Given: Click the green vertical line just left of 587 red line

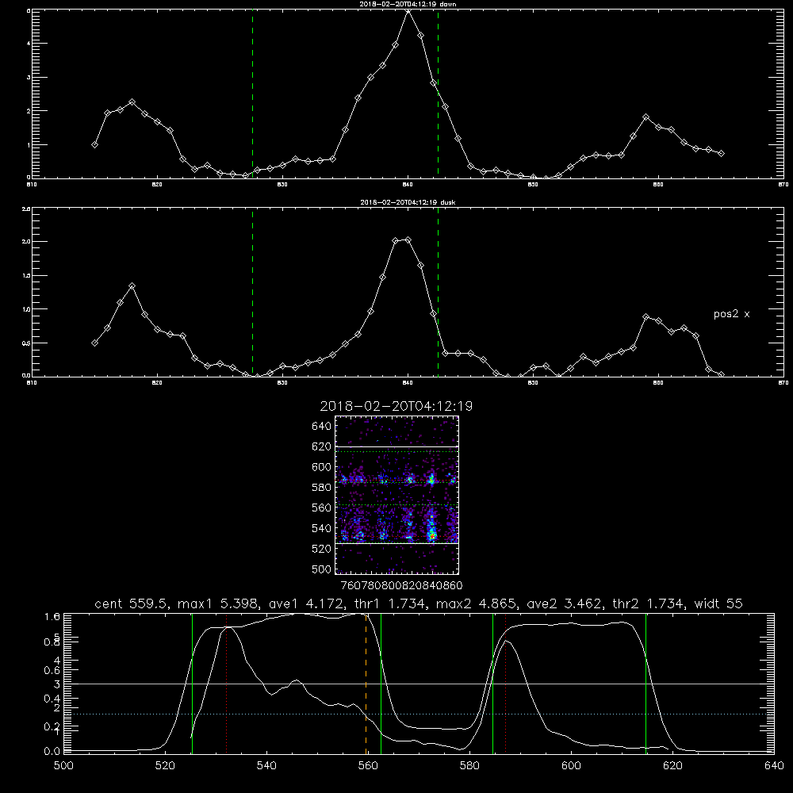Looking at the screenshot, I should point(492,684).
